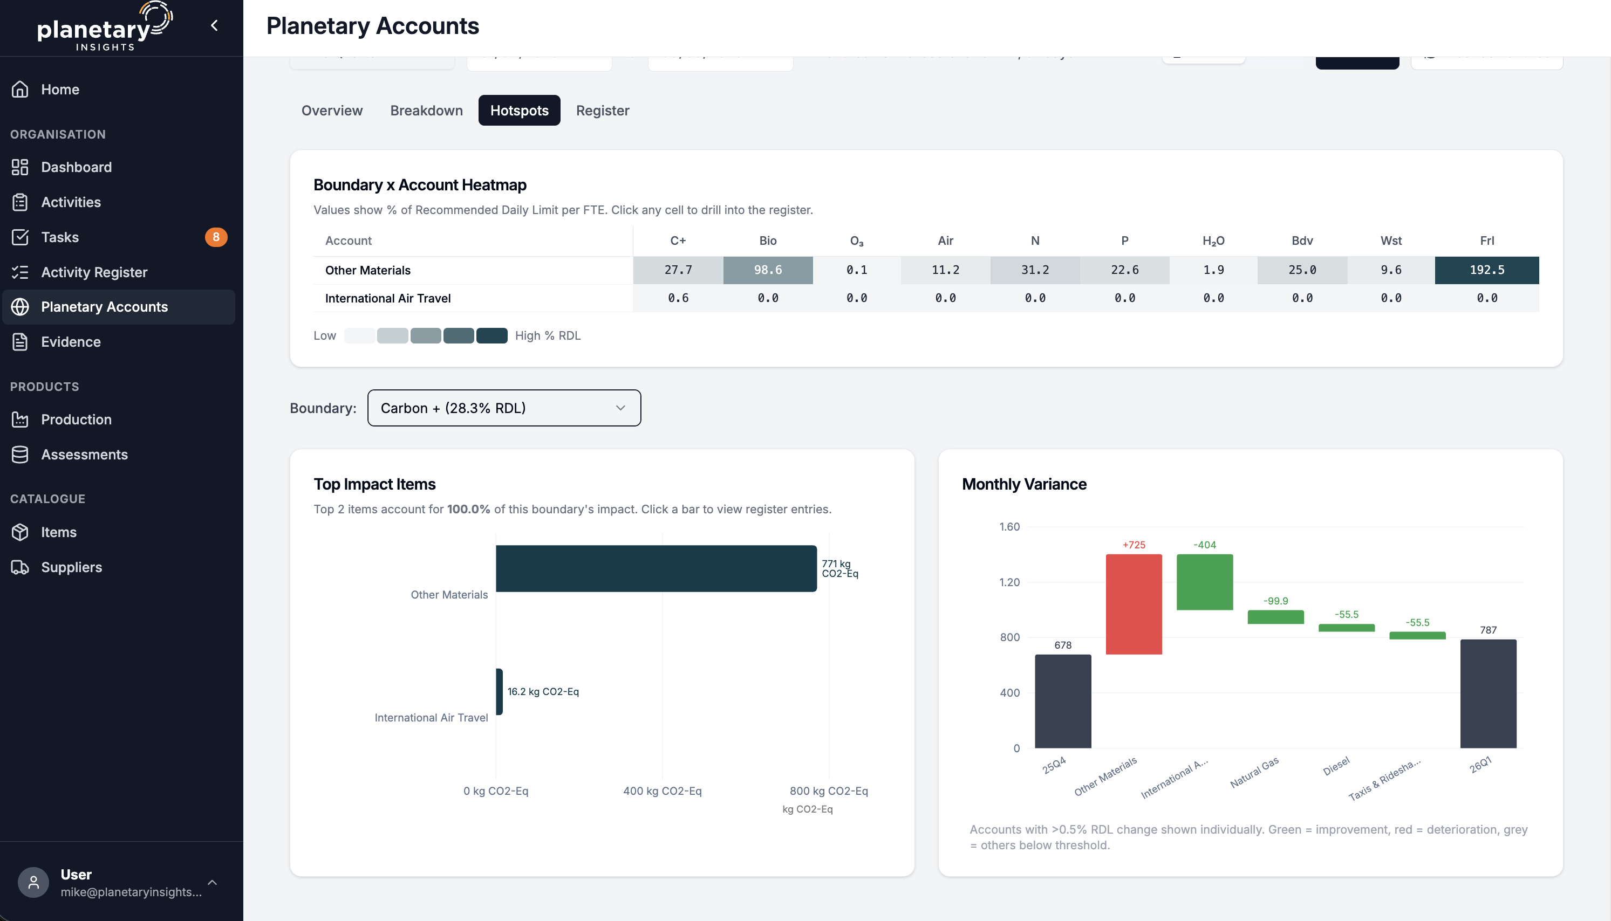Open the Items catalogue
Image resolution: width=1611 pixels, height=921 pixels.
pyautogui.click(x=119, y=532)
